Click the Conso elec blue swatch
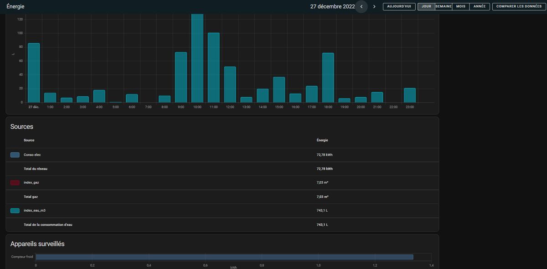 (15, 155)
